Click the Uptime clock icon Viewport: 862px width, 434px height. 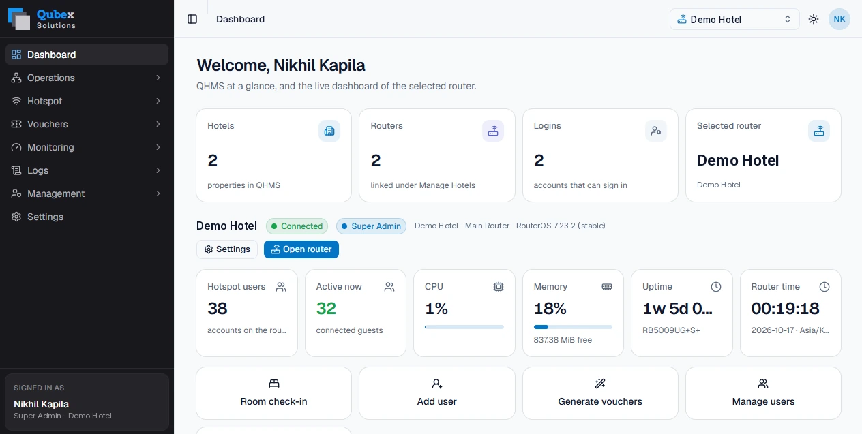(x=716, y=287)
